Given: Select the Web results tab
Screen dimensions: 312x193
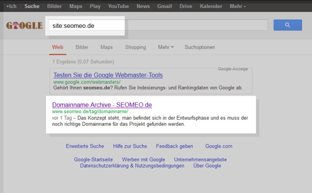Looking at the screenshot, I should (57, 47).
